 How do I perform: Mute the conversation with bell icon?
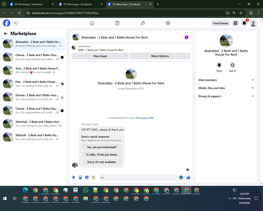[x=219, y=65]
